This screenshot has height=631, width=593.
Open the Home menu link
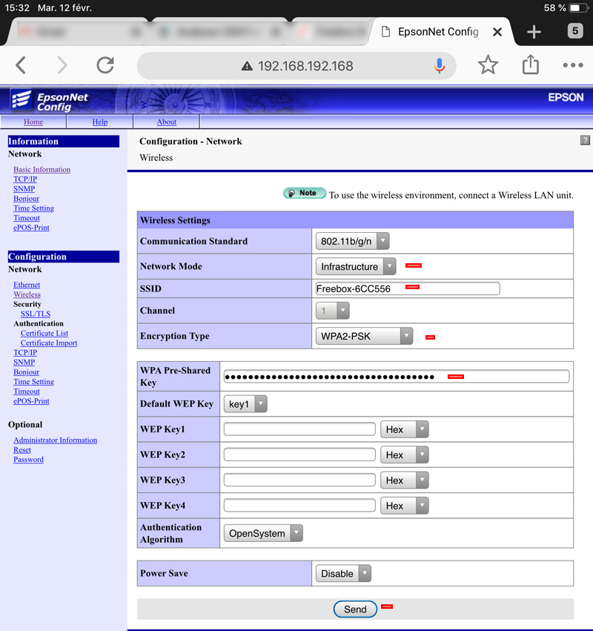(33, 122)
